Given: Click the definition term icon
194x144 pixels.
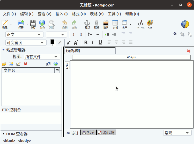Looking at the screenshot, I should (x=123, y=34).
